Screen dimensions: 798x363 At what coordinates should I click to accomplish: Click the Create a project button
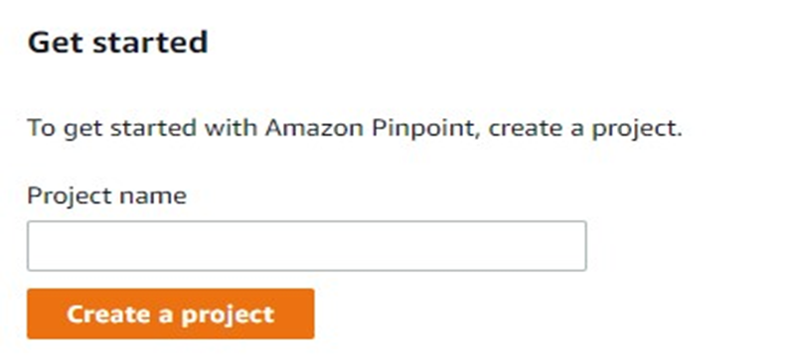click(x=171, y=313)
